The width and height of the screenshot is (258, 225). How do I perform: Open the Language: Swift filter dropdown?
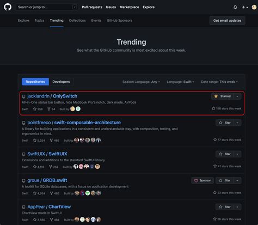(x=180, y=82)
